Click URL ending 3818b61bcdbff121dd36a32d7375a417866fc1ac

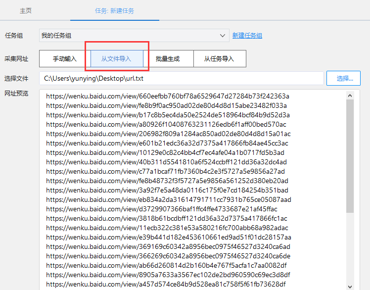coord(167,219)
